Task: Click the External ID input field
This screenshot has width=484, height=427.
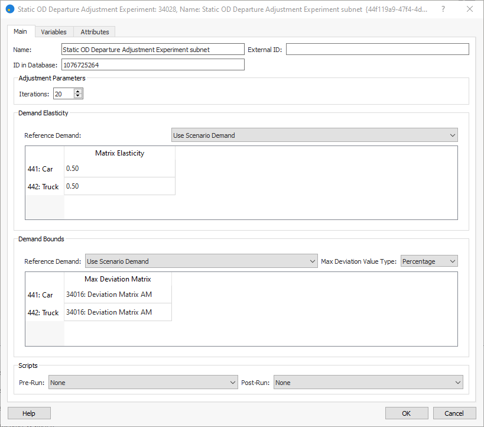Action: tap(377, 50)
